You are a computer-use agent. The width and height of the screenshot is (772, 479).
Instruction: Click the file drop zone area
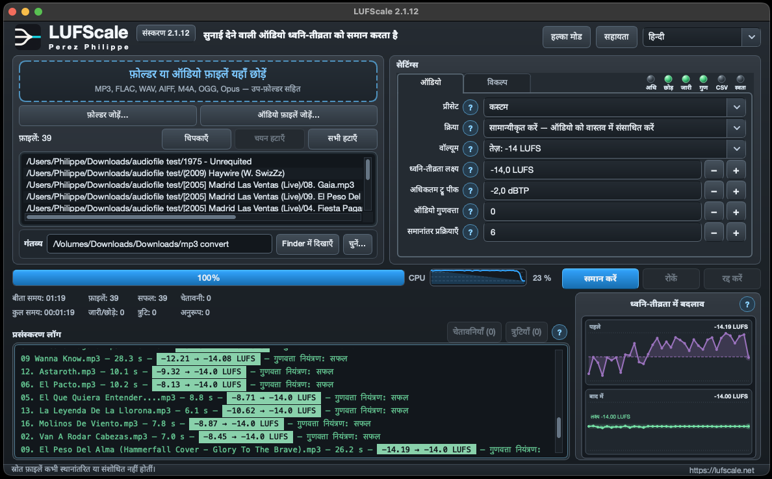pos(198,81)
